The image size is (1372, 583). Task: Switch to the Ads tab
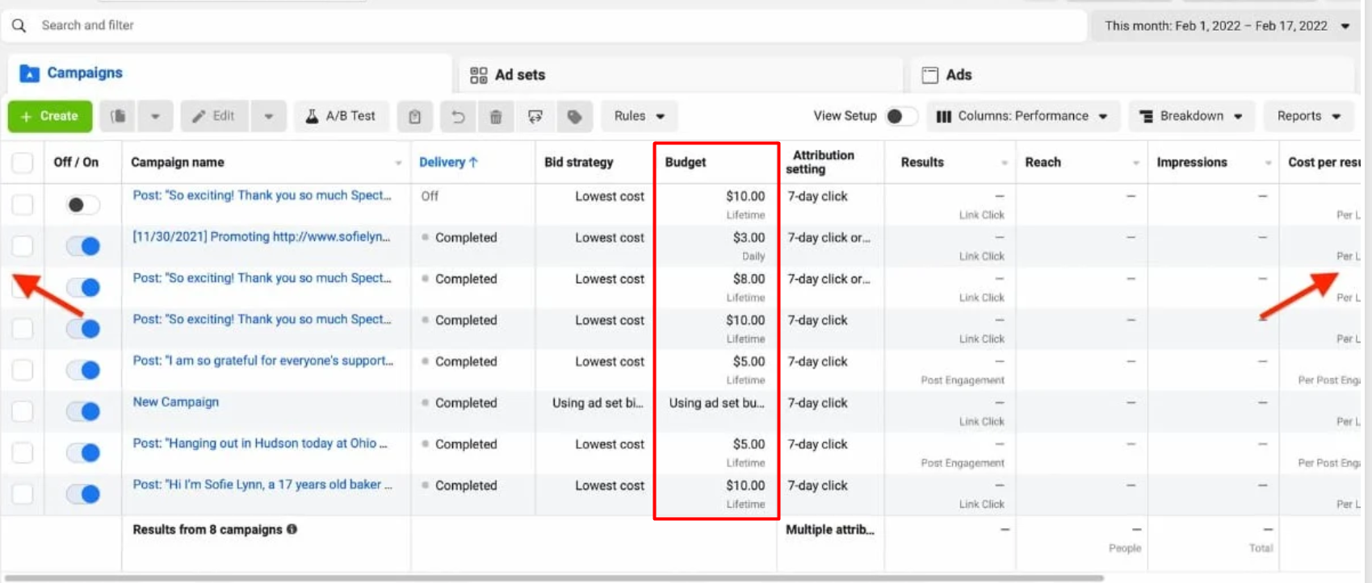tap(958, 75)
